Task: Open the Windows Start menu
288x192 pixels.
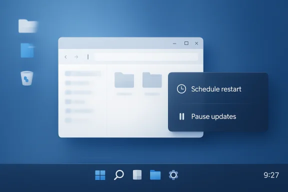Action: click(100, 175)
